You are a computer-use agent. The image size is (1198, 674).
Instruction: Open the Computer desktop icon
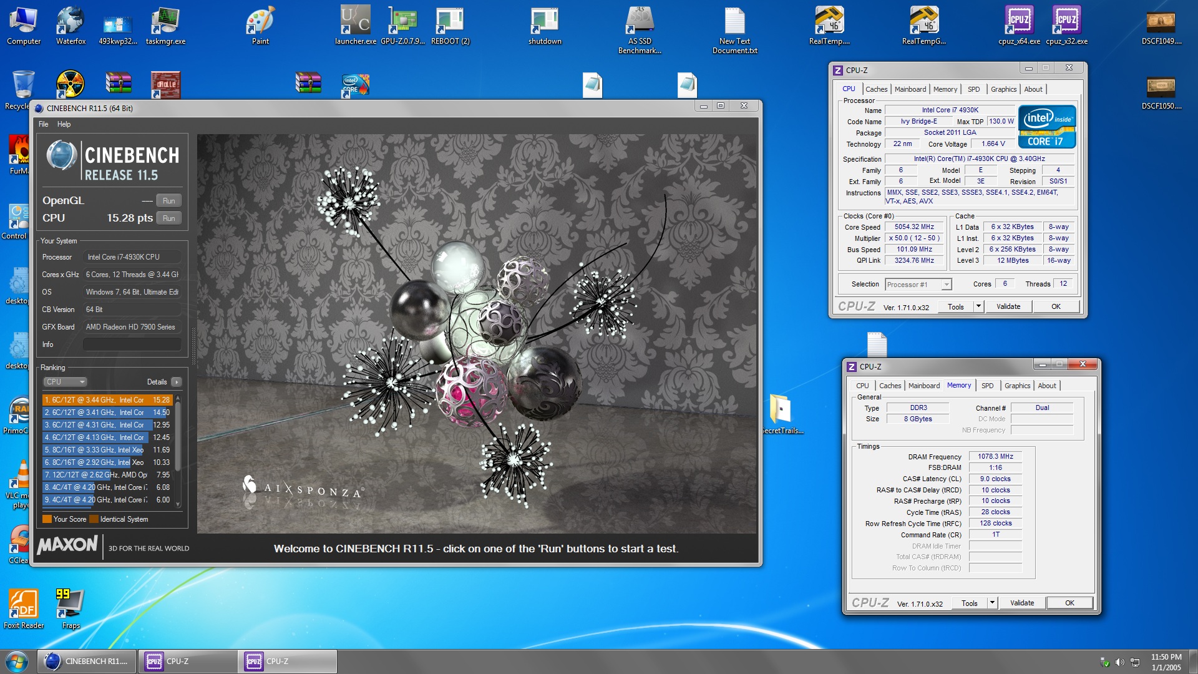24,26
